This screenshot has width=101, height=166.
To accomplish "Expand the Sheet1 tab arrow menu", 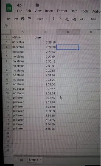I will [41, 160].
